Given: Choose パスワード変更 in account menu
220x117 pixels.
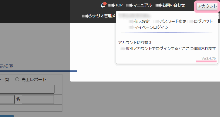Looking at the screenshot, I should pyautogui.click(x=173, y=22).
